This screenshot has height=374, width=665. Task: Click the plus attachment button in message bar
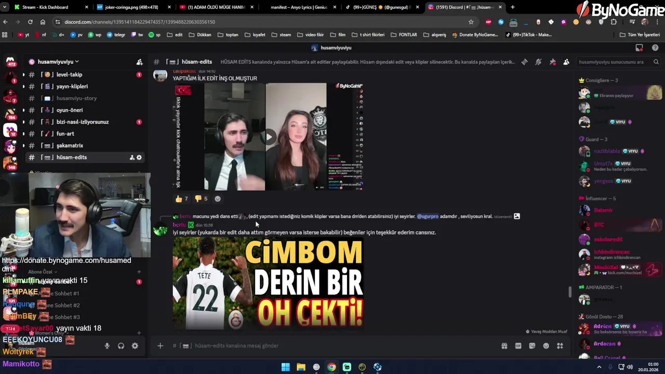pyautogui.click(x=160, y=346)
